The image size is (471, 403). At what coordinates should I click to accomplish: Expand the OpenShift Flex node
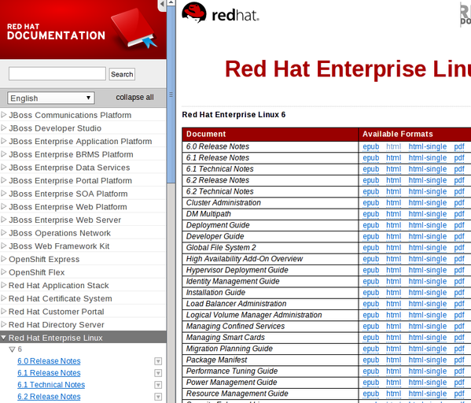(4, 272)
